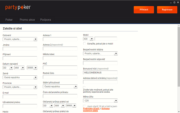Click the Bezpečnostní odpověď input field

pos(100,63)
